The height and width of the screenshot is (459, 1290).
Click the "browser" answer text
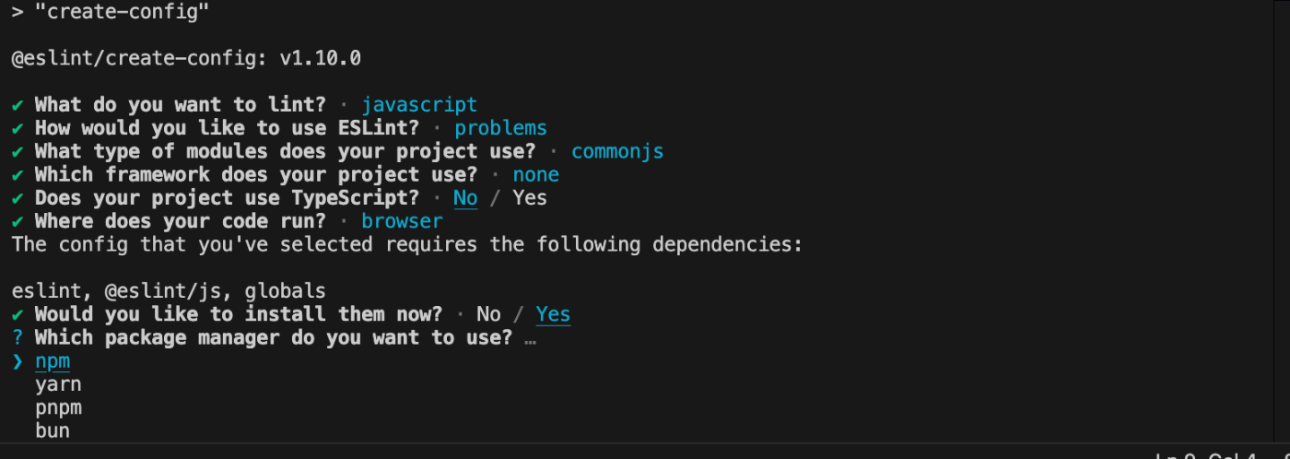tap(402, 221)
